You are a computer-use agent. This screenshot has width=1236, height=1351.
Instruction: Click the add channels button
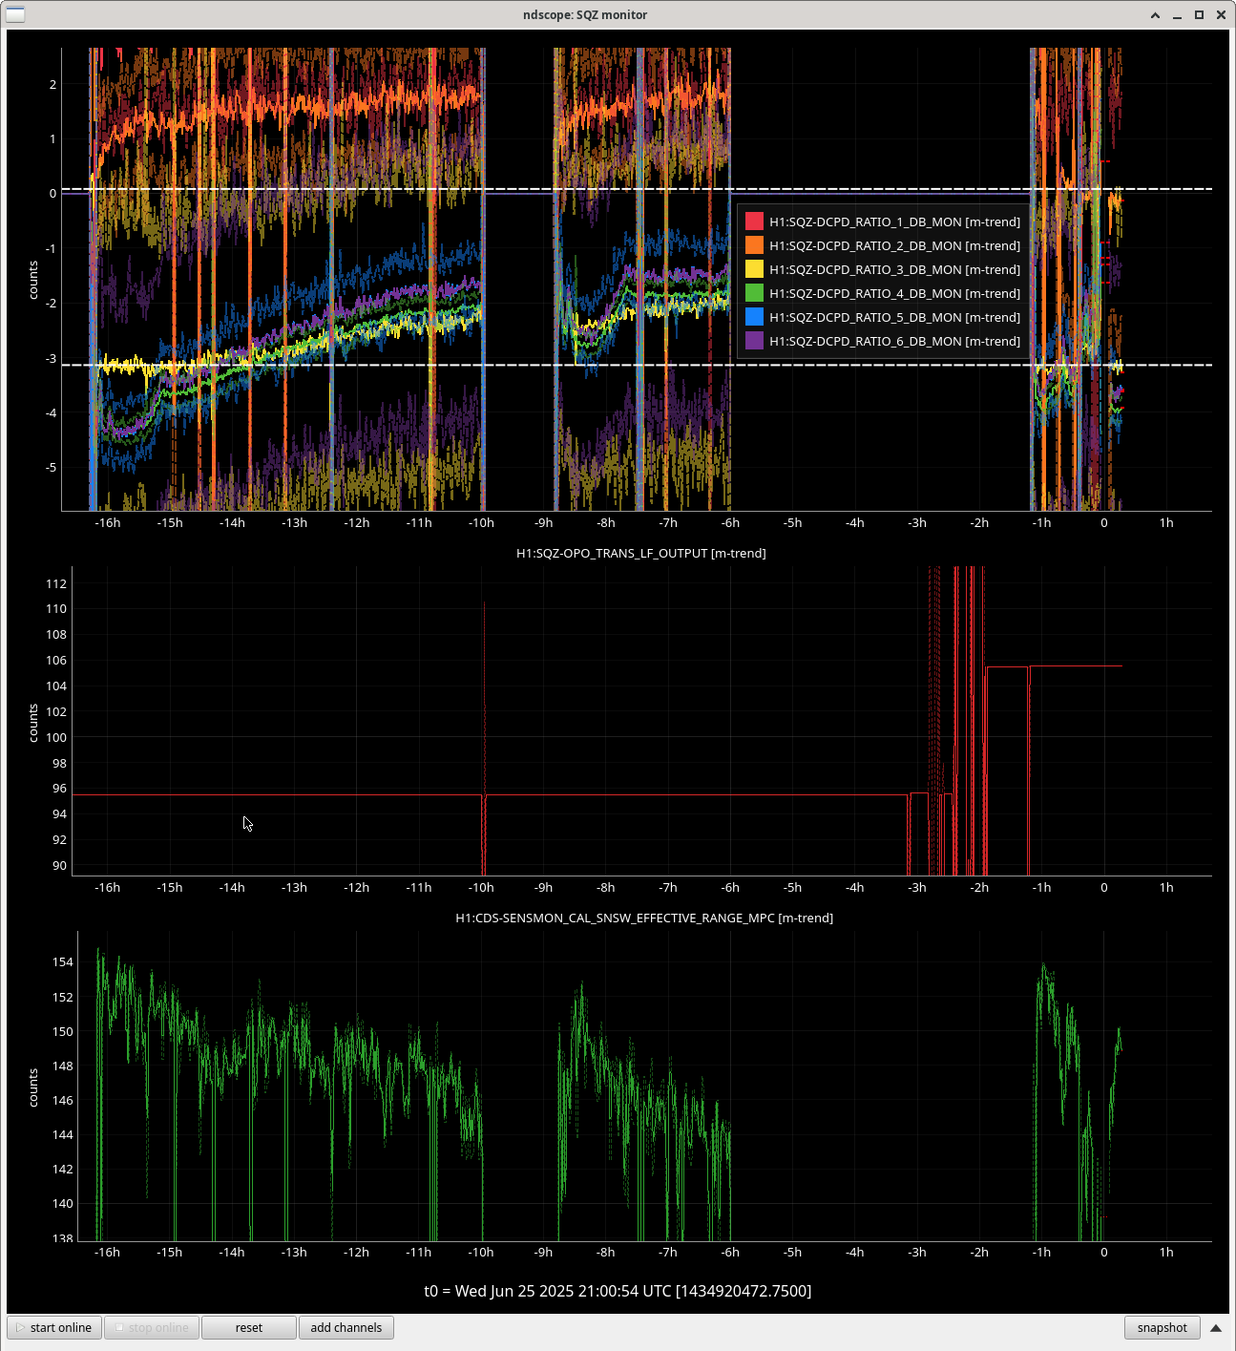pyautogui.click(x=346, y=1327)
